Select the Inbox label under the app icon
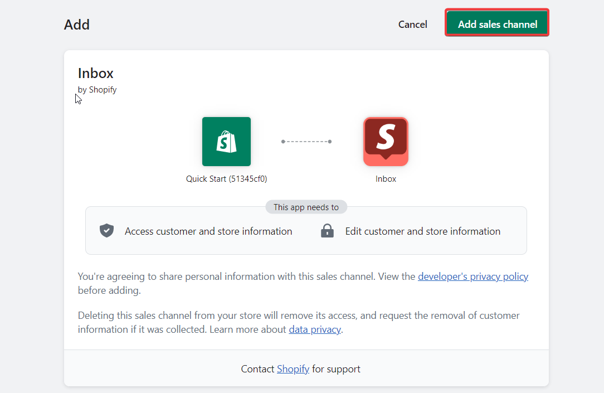 pos(385,179)
